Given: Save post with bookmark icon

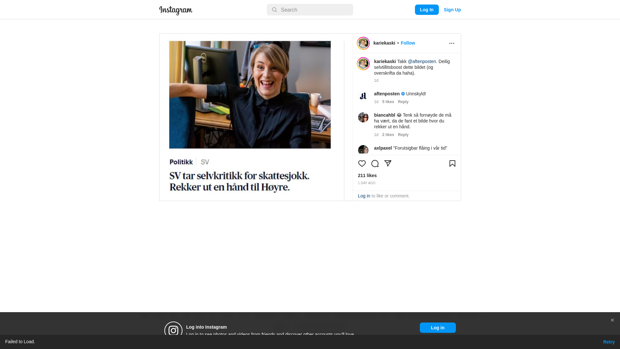Looking at the screenshot, I should [452, 164].
